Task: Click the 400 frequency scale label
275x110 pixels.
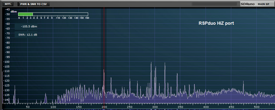Action: click(x=206, y=107)
